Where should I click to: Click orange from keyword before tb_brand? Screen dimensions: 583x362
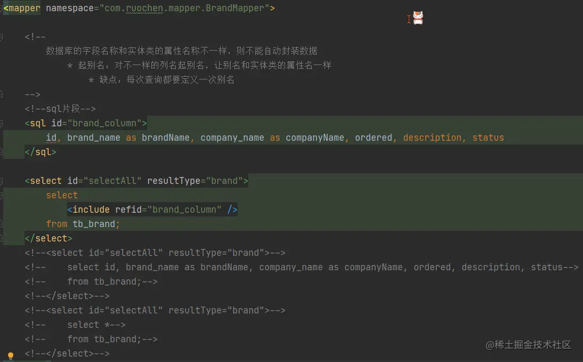point(56,224)
